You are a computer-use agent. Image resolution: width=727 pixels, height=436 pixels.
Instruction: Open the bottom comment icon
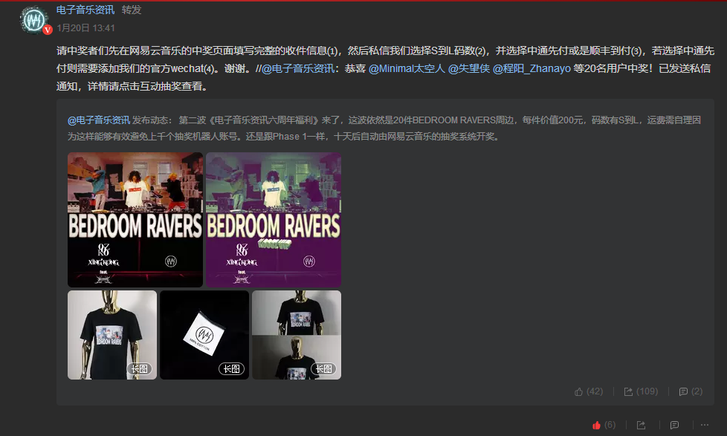point(675,425)
